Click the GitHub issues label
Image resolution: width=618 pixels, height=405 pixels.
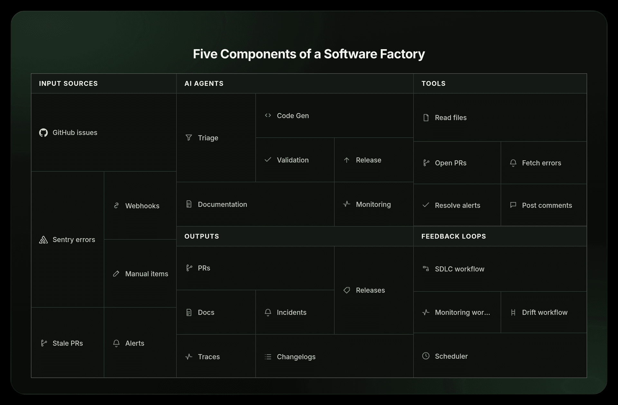(75, 133)
